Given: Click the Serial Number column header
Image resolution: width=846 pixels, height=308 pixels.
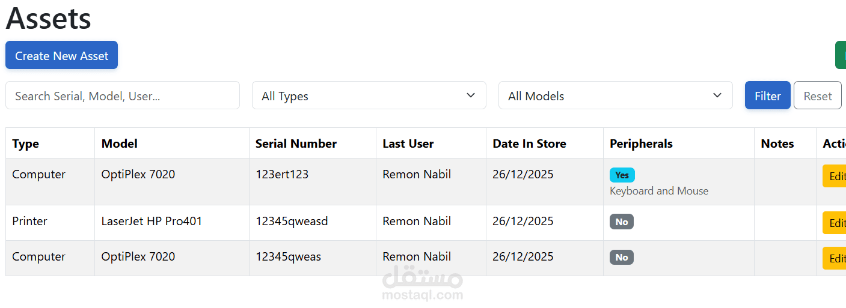Looking at the screenshot, I should [296, 143].
